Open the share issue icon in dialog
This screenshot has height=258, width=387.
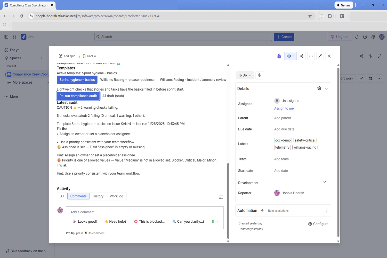(x=302, y=56)
